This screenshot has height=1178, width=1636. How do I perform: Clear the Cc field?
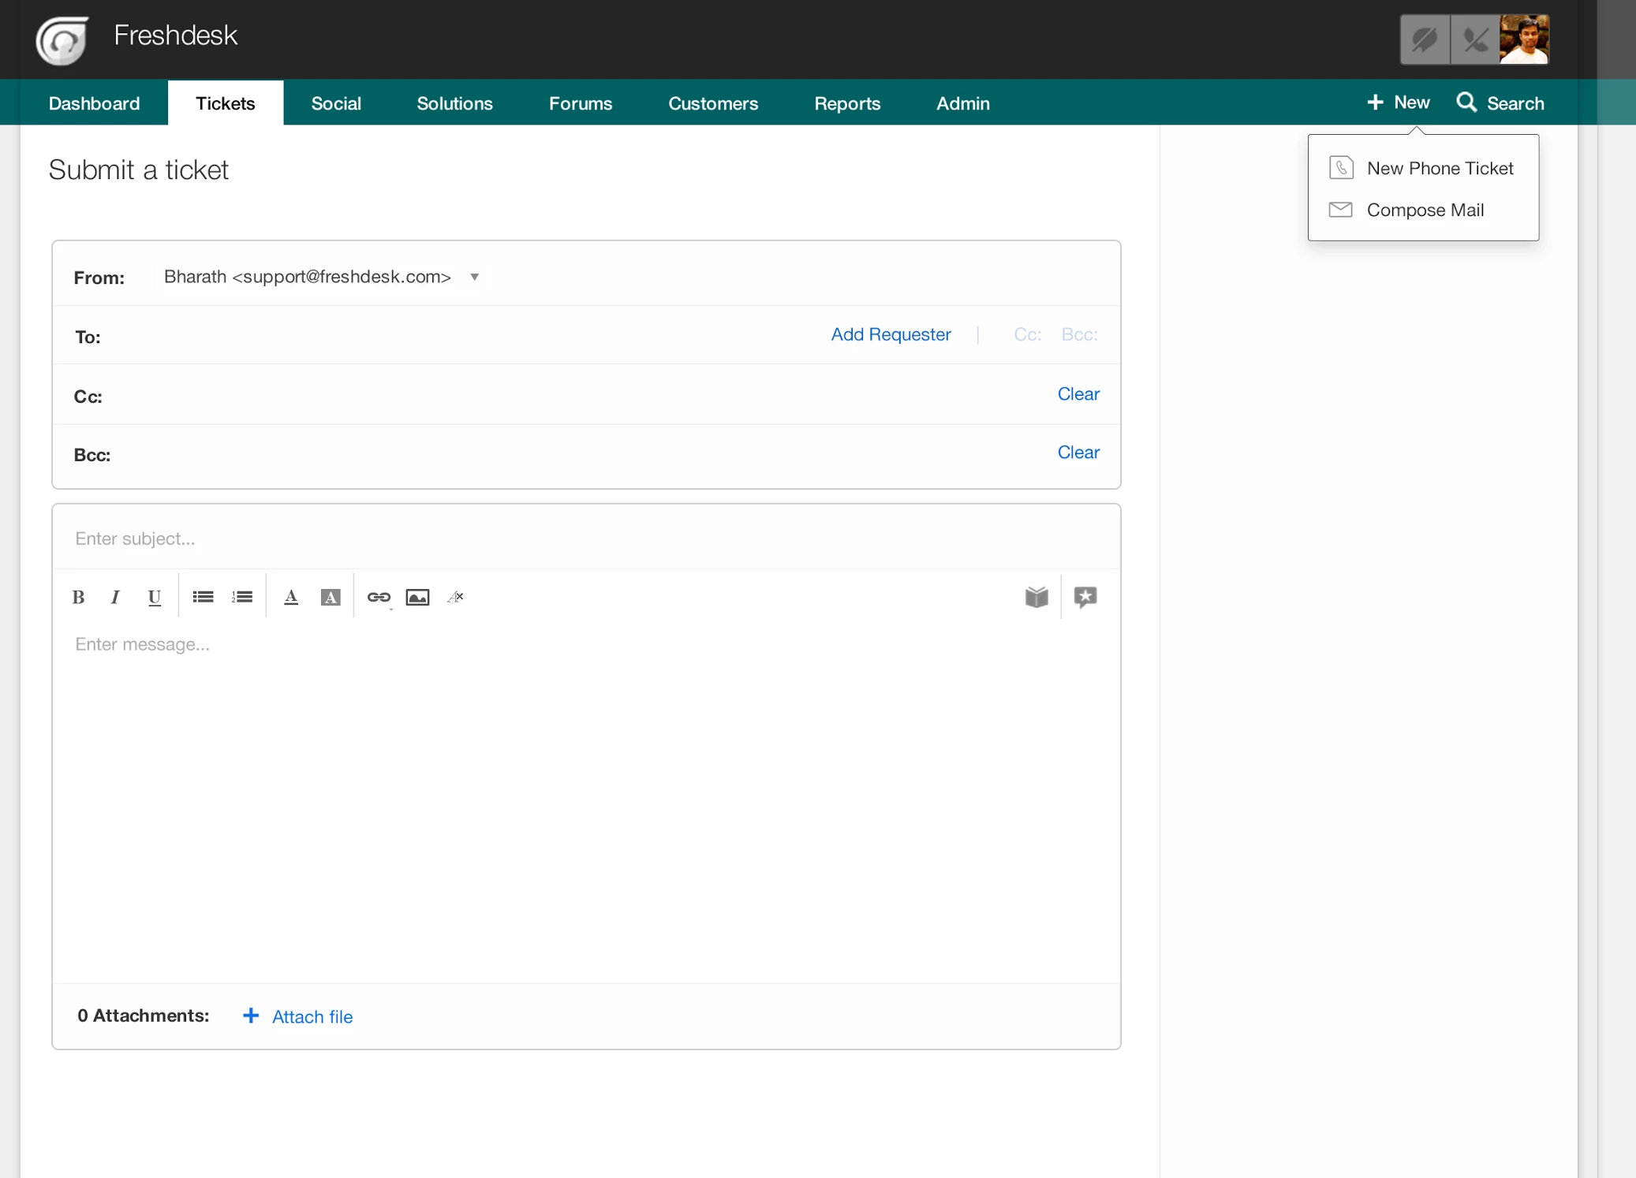point(1078,393)
